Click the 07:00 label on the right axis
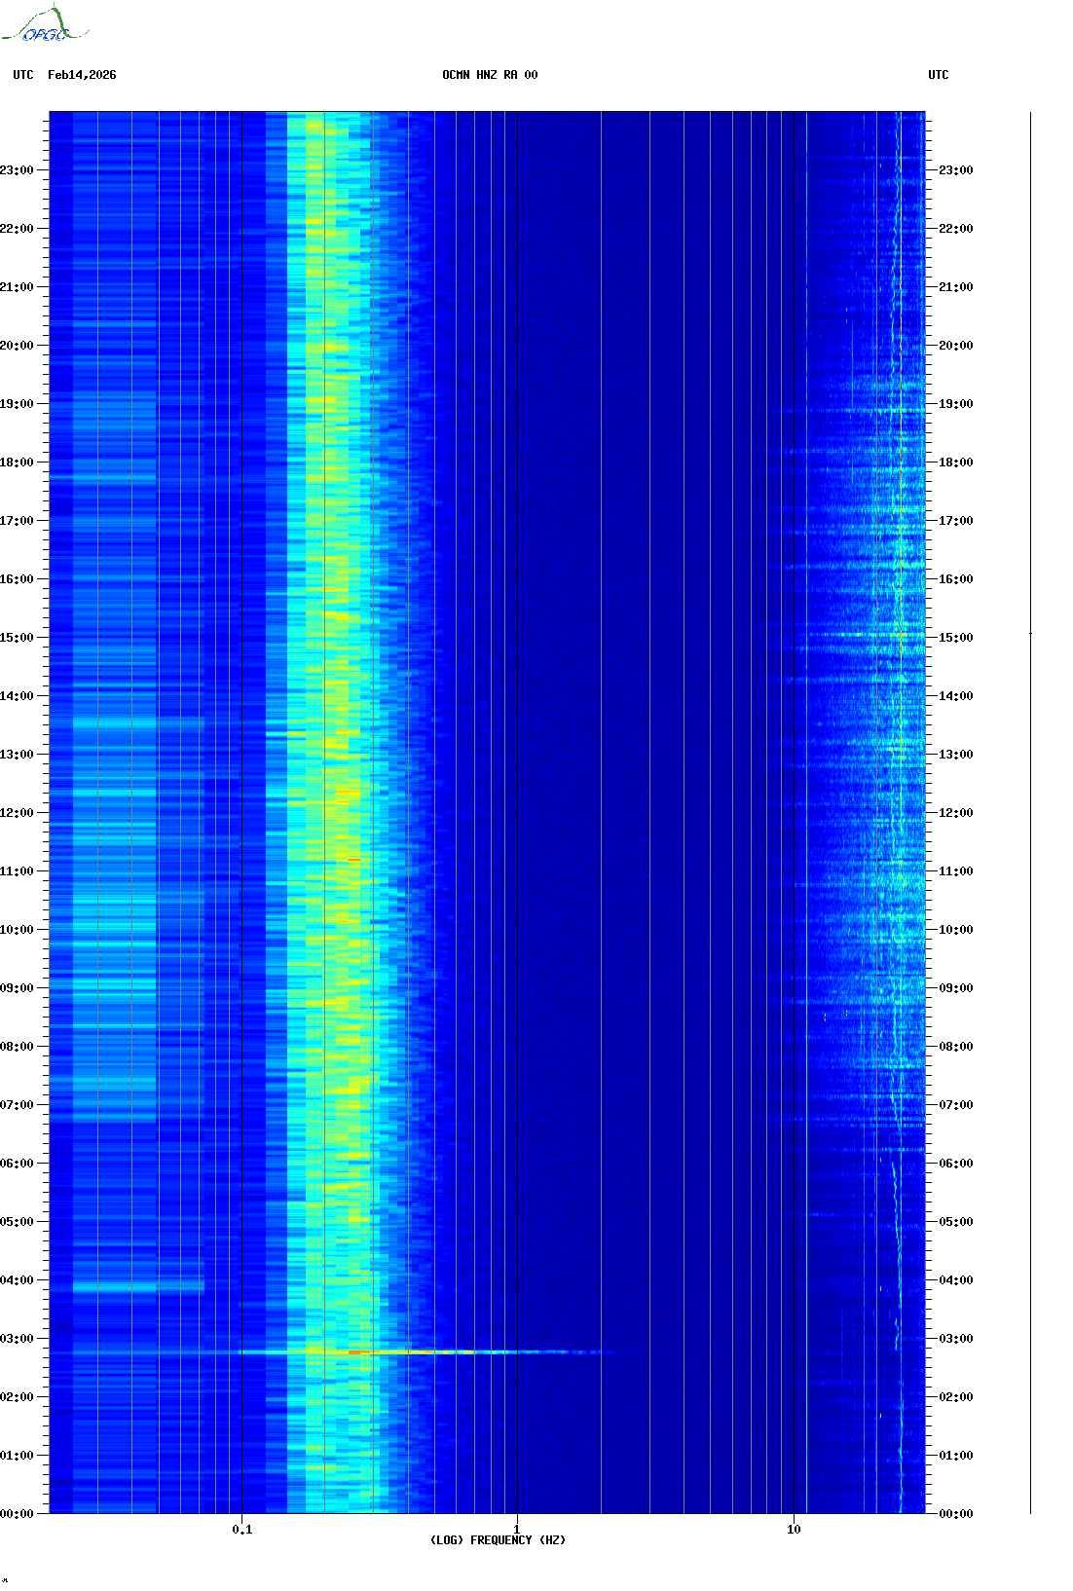The width and height of the screenshot is (1073, 1591). (956, 1105)
